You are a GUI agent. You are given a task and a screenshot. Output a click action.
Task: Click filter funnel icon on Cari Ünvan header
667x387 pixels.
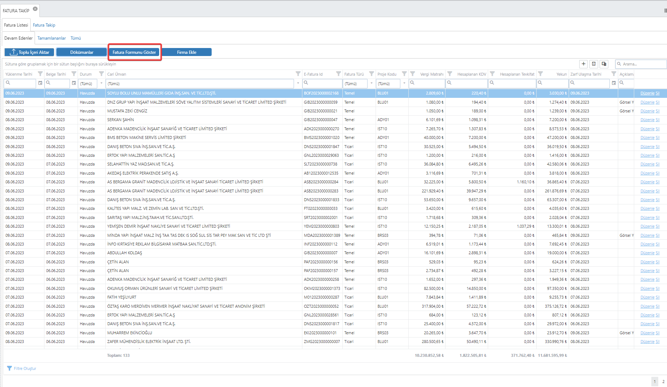tap(298, 74)
